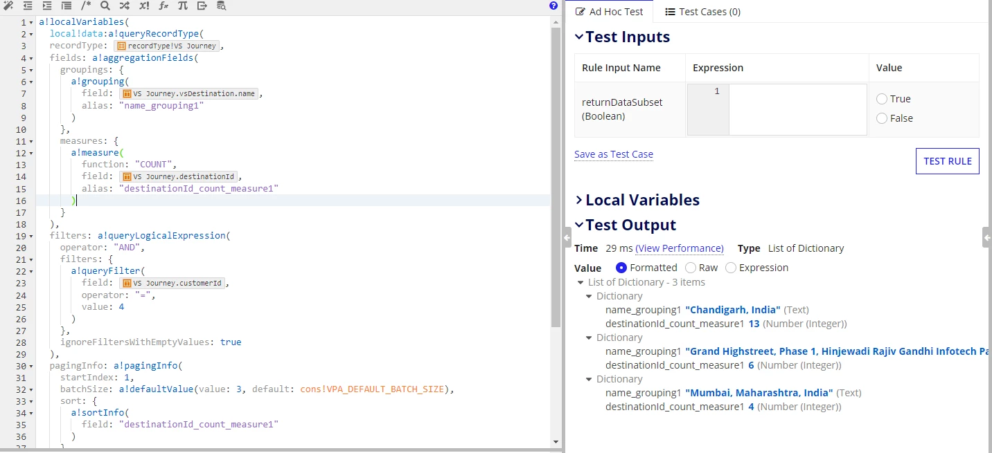This screenshot has height=453, width=992.
Task: Click a!queryLogicalExpression in the code
Action: [161, 236]
